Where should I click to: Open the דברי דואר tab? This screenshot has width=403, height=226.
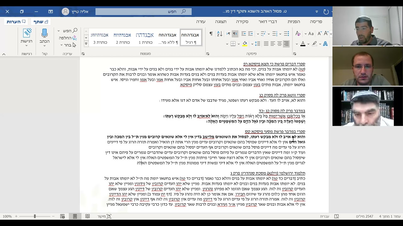tap(268, 22)
